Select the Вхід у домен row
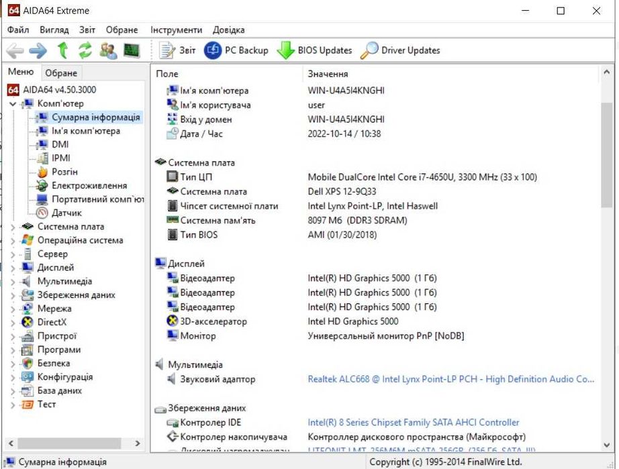 point(375,119)
